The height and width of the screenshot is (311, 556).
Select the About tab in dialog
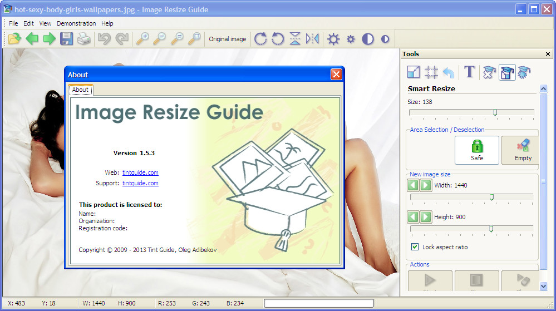[81, 90]
